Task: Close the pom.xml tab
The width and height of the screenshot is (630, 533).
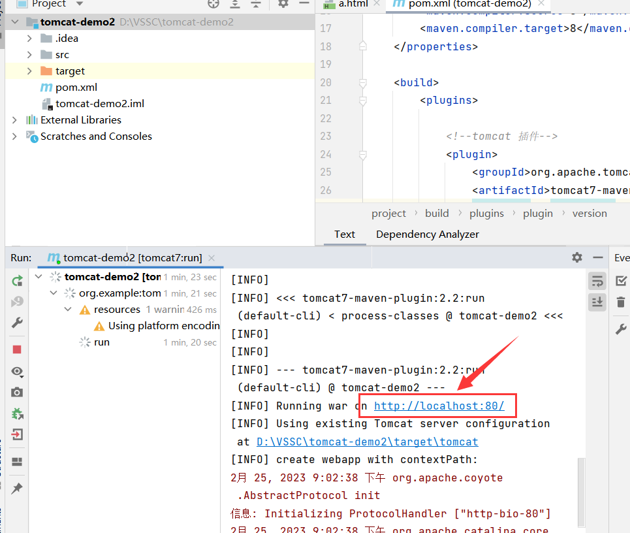Action: [541, 3]
